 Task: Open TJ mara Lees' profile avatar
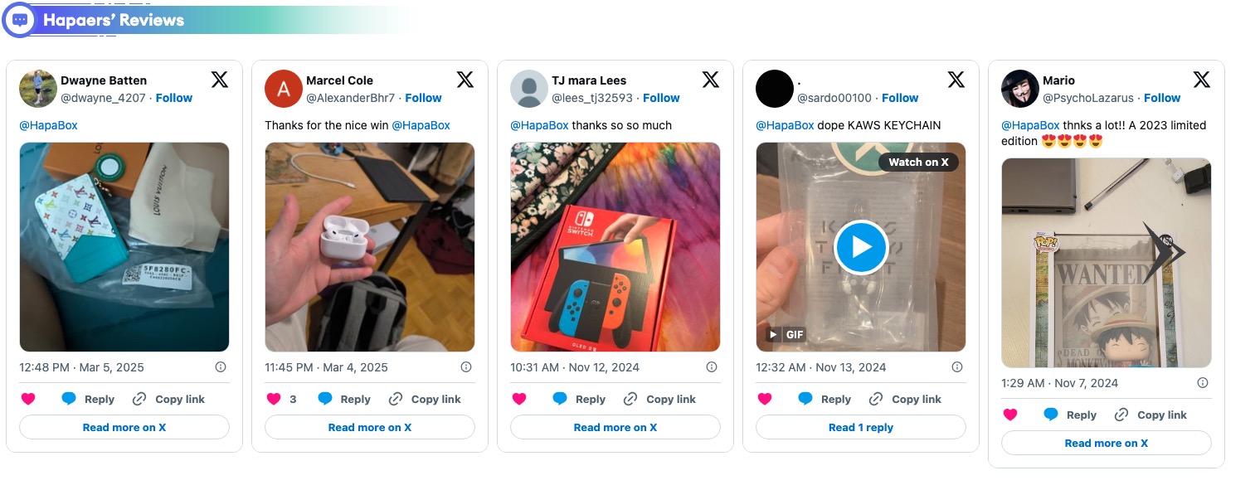(529, 89)
